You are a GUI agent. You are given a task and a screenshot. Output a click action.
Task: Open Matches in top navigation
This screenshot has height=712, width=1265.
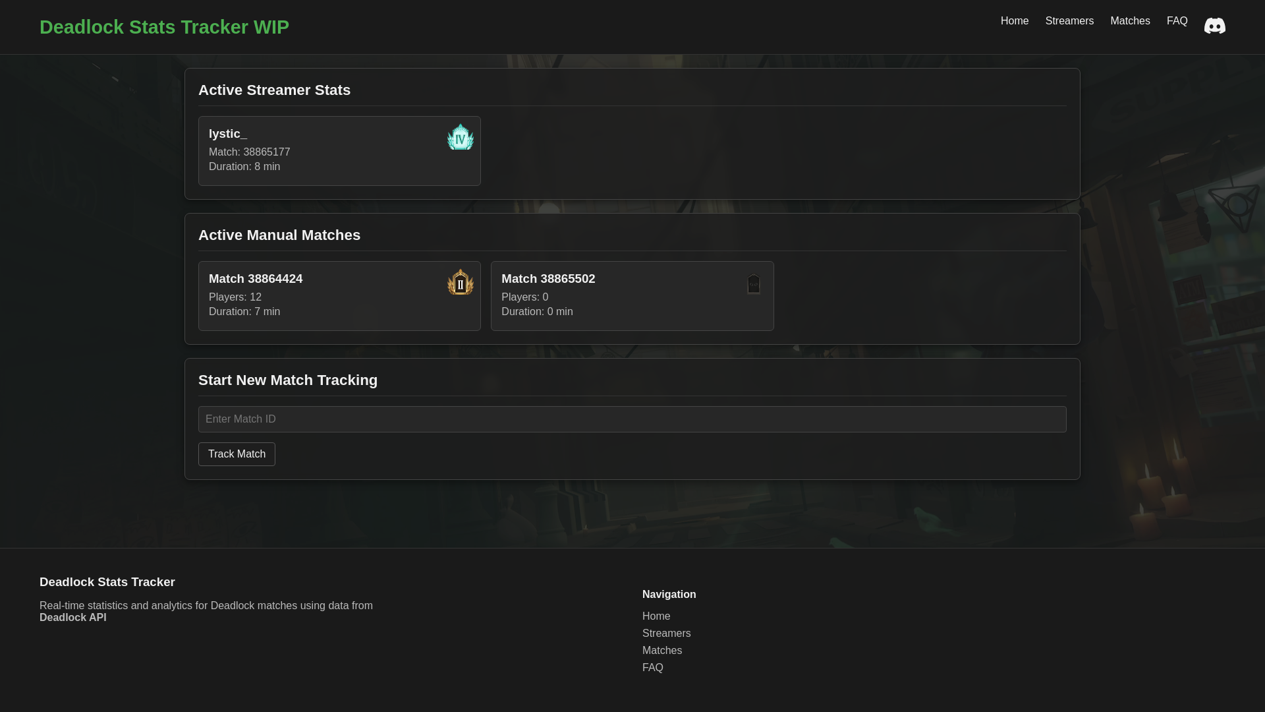[x=1130, y=21]
